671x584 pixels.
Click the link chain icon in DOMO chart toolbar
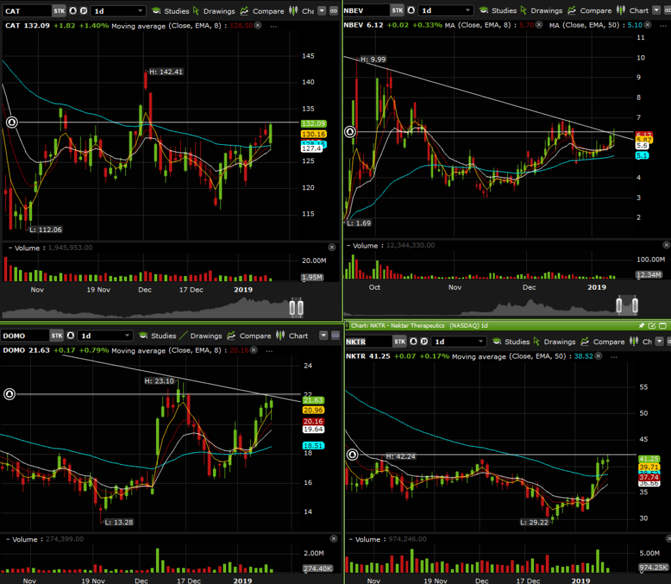click(335, 335)
